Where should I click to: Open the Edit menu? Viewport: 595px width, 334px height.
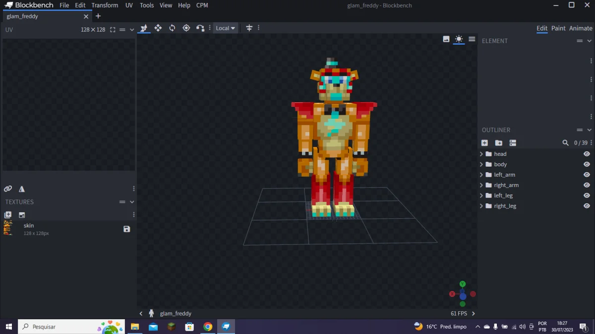tap(80, 5)
